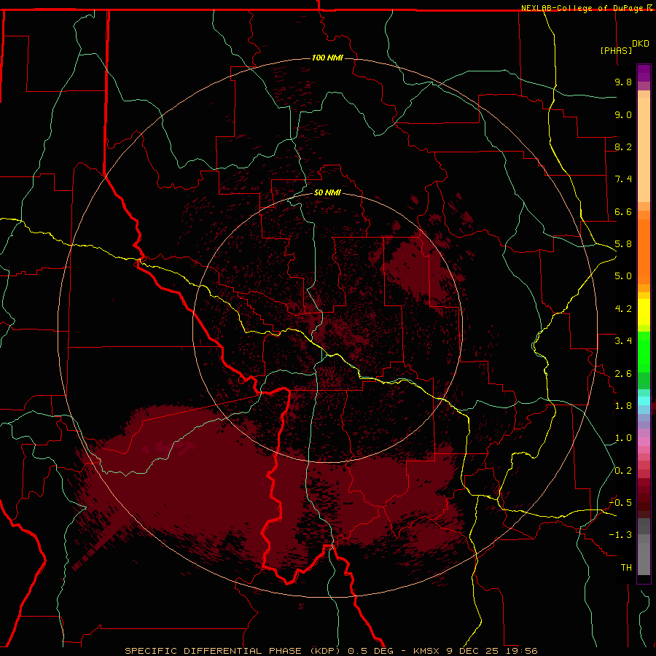Click the 1.8 scale value

623,406
